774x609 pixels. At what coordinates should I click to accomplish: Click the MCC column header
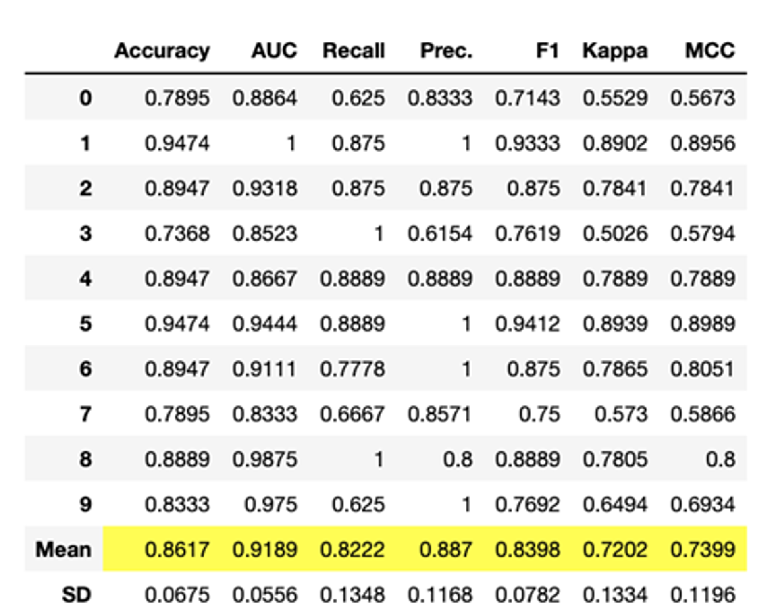(x=710, y=51)
